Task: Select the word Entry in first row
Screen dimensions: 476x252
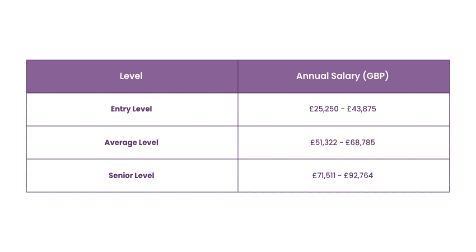Action: 120,109
